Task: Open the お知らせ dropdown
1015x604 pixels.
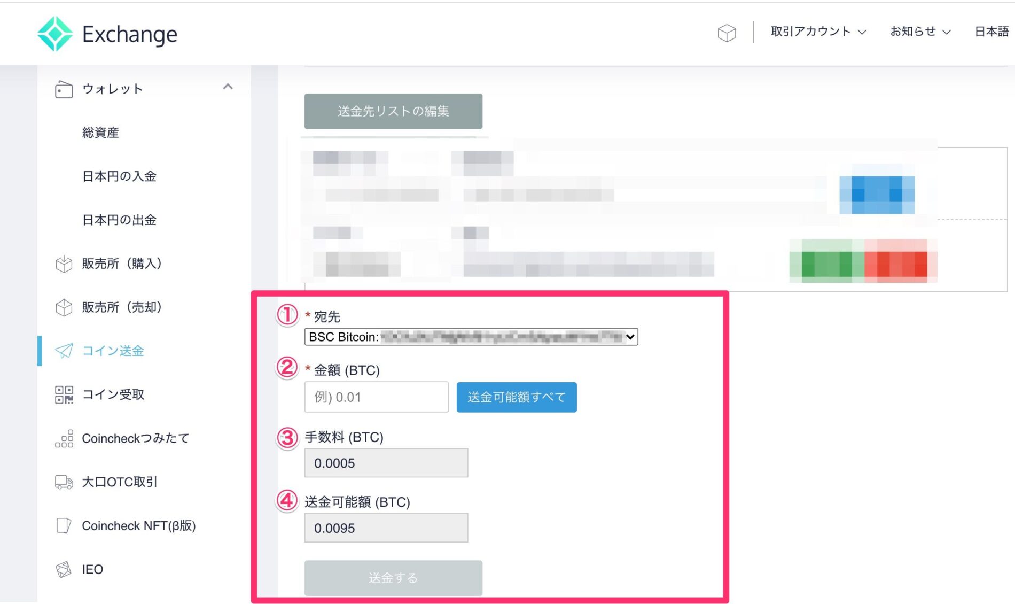Action: 920,32
